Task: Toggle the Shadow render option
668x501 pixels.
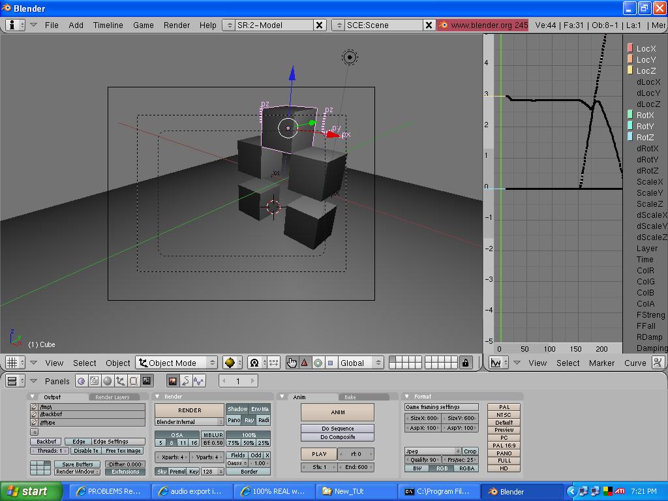Action: (x=237, y=409)
